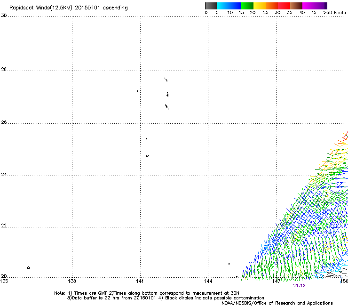Click the longitude label '135'
Screen dimensions: 348x306
[x=4, y=281]
